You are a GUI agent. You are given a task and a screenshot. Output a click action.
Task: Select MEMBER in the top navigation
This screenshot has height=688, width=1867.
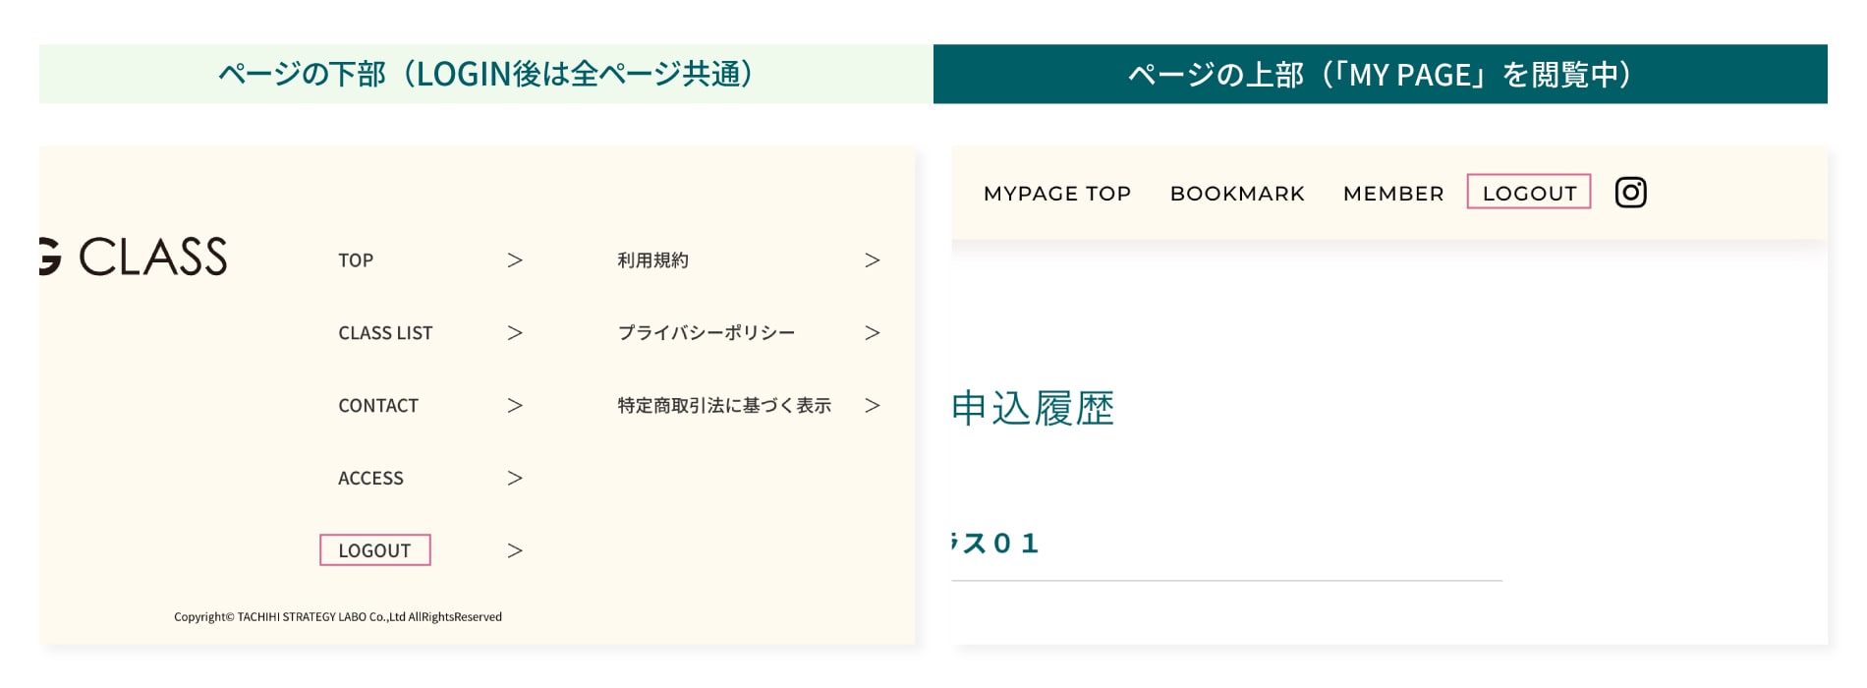1393,194
